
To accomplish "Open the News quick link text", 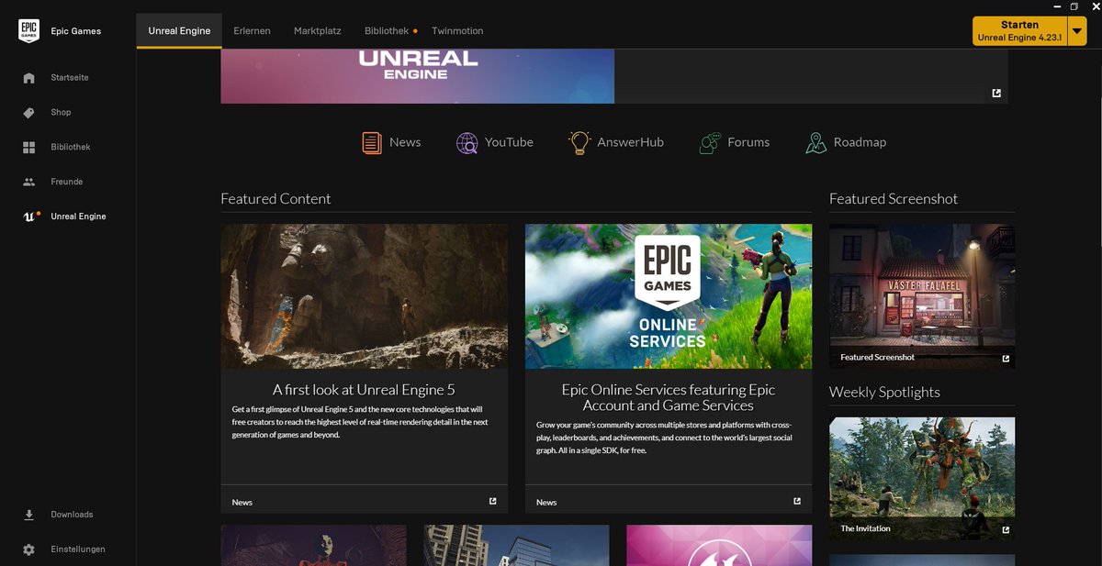I will [x=405, y=142].
